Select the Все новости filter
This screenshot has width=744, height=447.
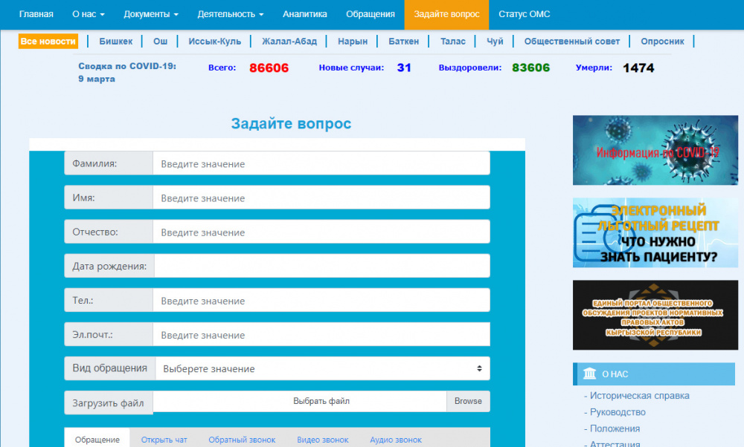pyautogui.click(x=48, y=42)
